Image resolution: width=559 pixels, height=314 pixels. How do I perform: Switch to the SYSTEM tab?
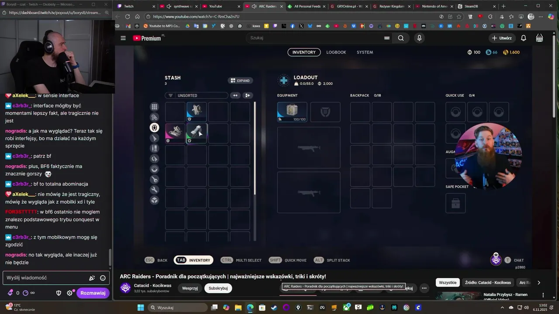point(365,52)
